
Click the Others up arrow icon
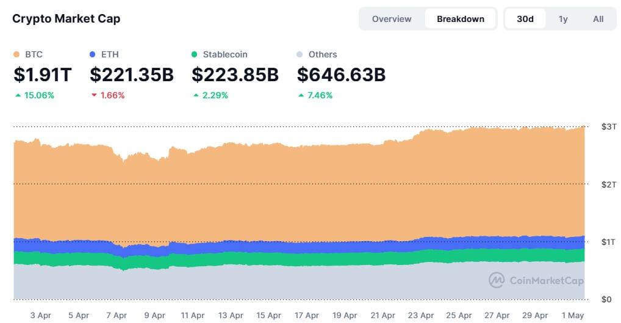coord(301,95)
